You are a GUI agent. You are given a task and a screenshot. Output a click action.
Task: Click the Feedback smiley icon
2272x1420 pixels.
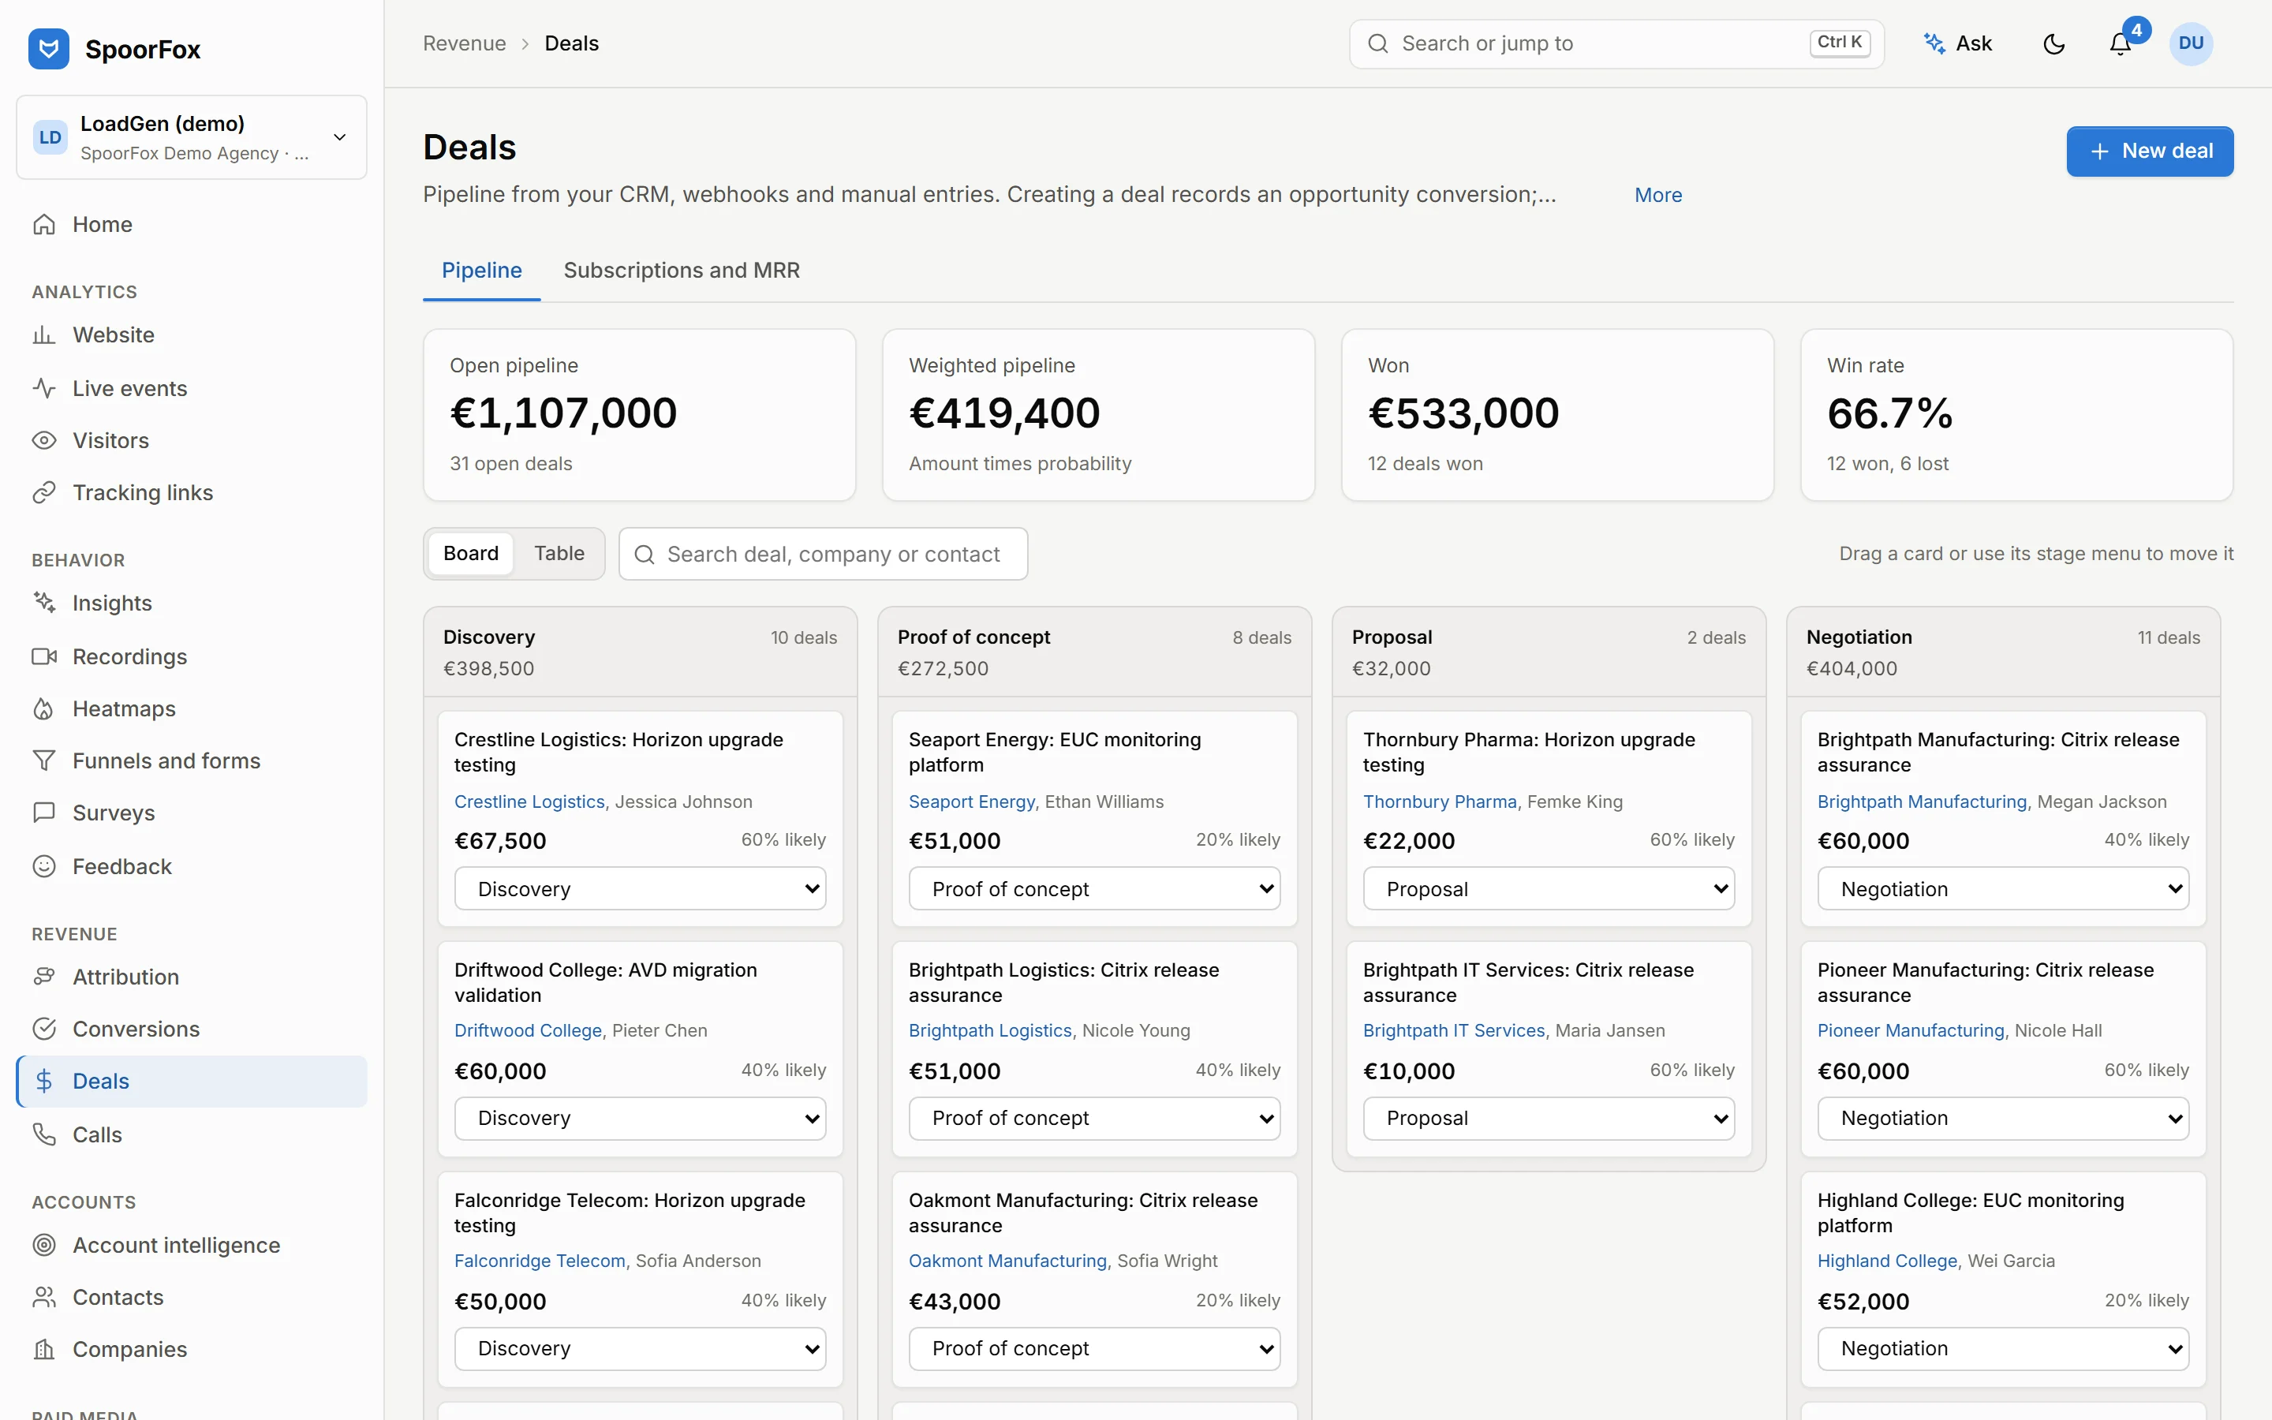coord(44,866)
